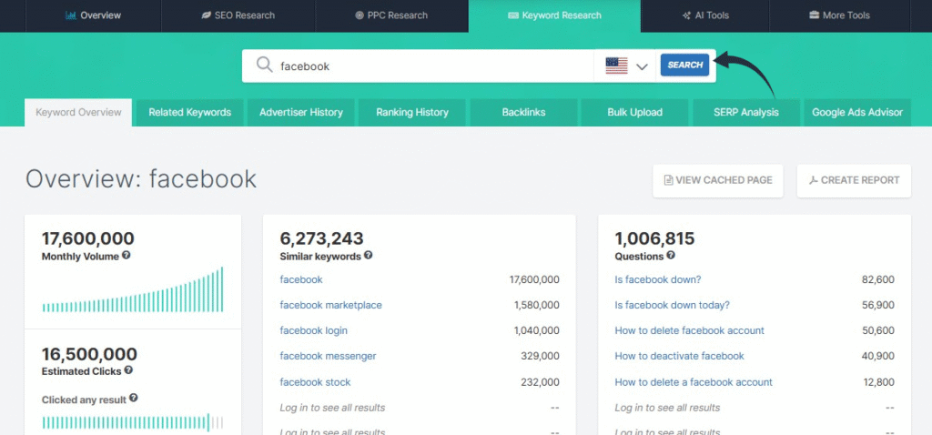The image size is (932, 435).
Task: Open the 'facebook stock' keyword link
Action: (315, 382)
